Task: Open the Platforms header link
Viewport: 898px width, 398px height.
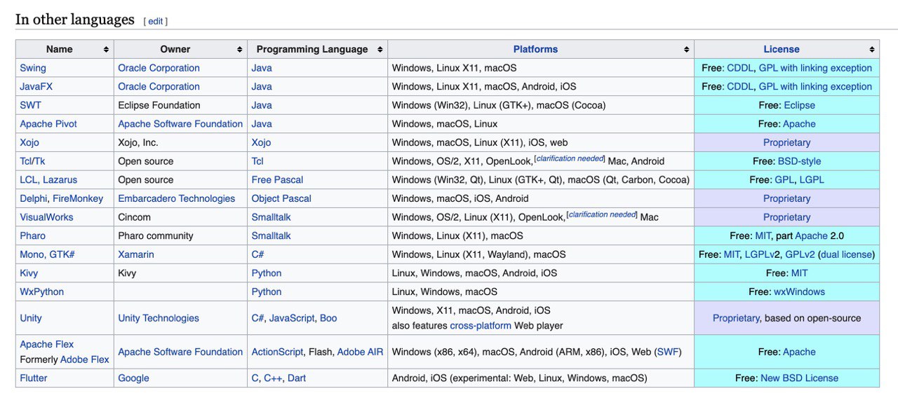Action: click(x=535, y=49)
